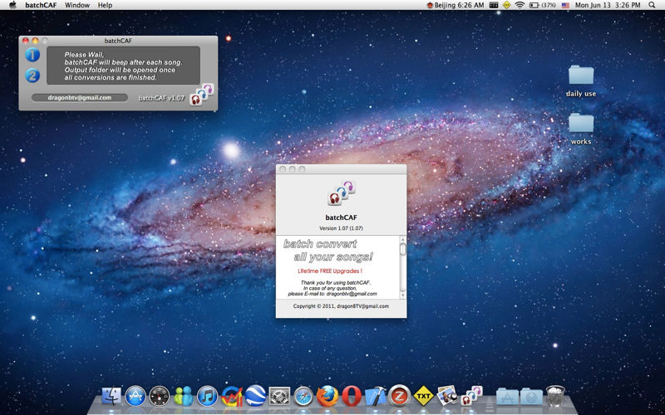Screen dimensions: 665x415
Task: Open the Preview icon in the Dock
Action: 447,395
